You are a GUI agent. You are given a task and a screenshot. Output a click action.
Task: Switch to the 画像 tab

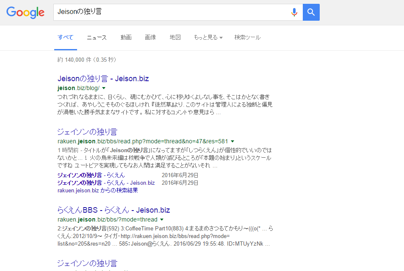coord(150,37)
